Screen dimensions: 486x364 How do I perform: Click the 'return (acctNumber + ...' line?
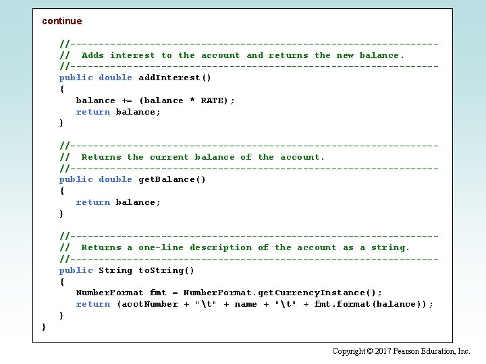click(x=254, y=304)
